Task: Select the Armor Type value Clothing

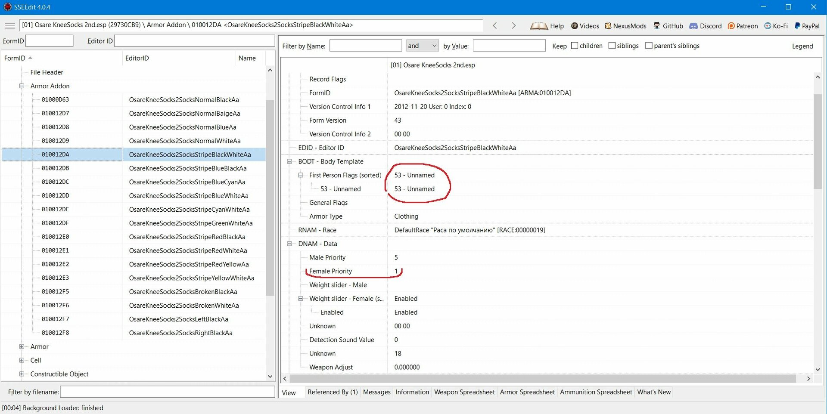Action: [x=406, y=216]
